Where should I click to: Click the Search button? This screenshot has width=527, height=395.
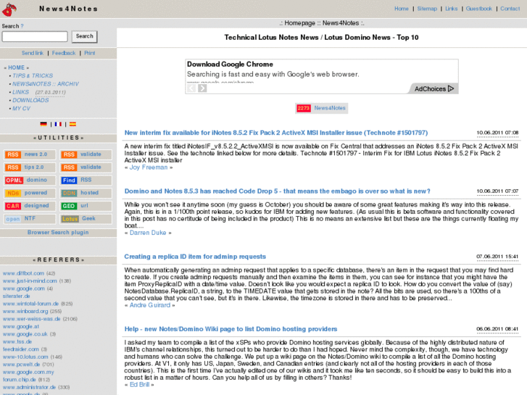click(x=84, y=36)
